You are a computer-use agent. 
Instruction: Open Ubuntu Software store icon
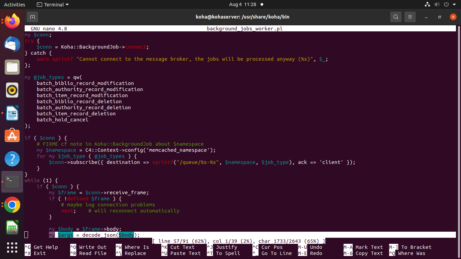[12, 136]
